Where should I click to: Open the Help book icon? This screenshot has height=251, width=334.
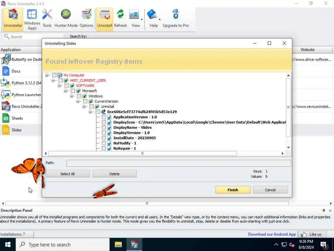pos(152,15)
